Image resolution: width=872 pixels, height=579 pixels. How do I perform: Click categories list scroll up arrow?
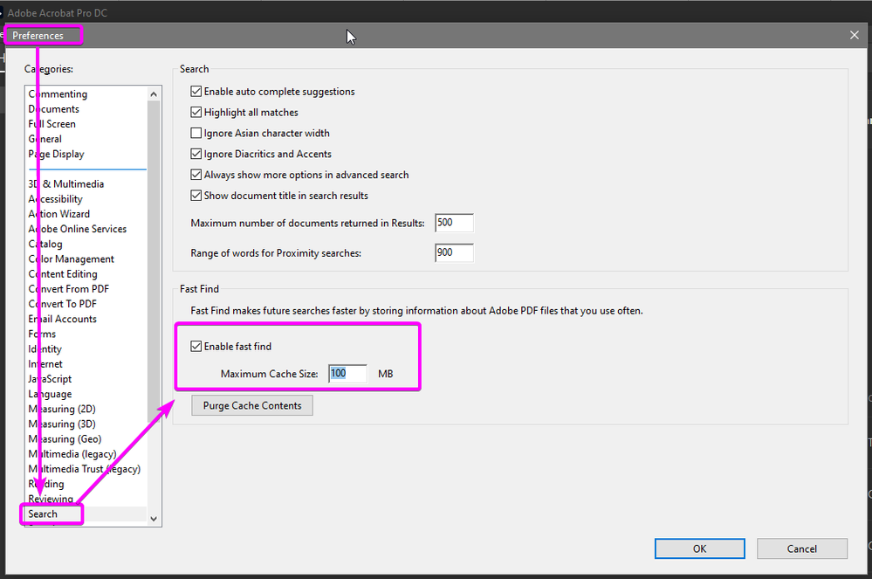coord(154,94)
